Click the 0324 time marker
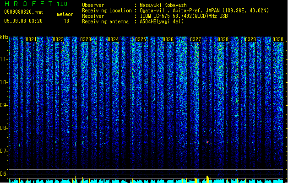The image size is (288, 183). pyautogui.click(x=113, y=39)
